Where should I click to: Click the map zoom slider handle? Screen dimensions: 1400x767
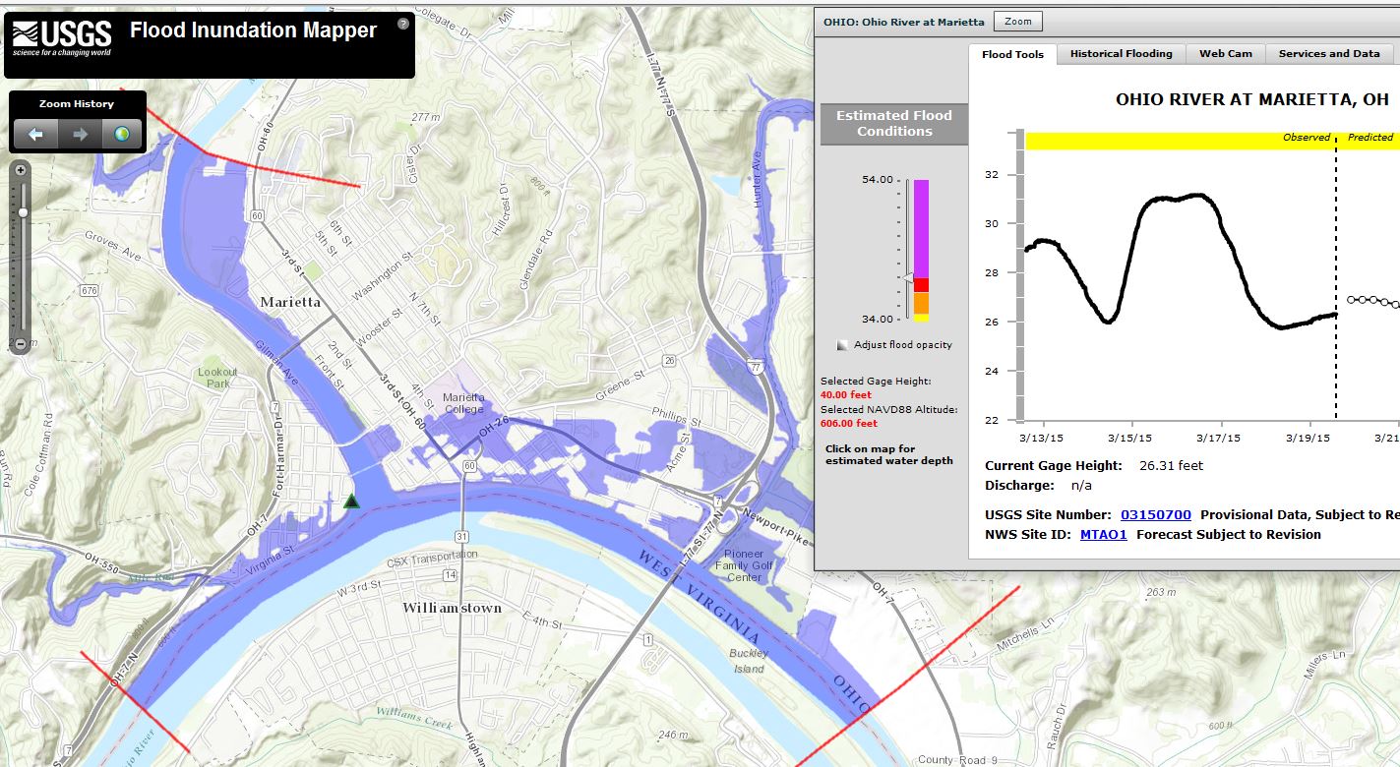[22, 212]
